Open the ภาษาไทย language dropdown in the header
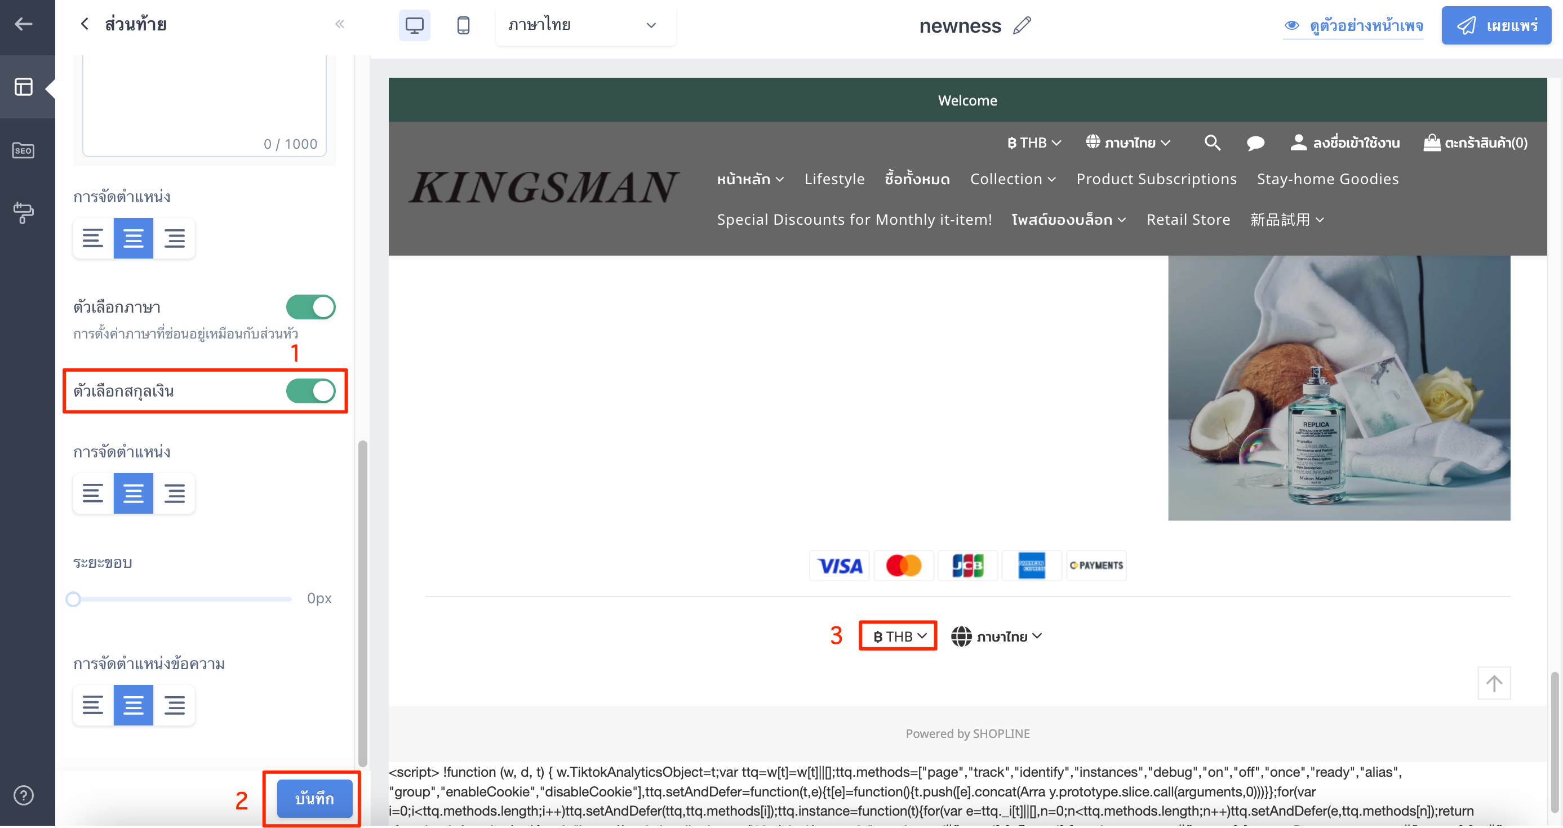 [x=1128, y=143]
